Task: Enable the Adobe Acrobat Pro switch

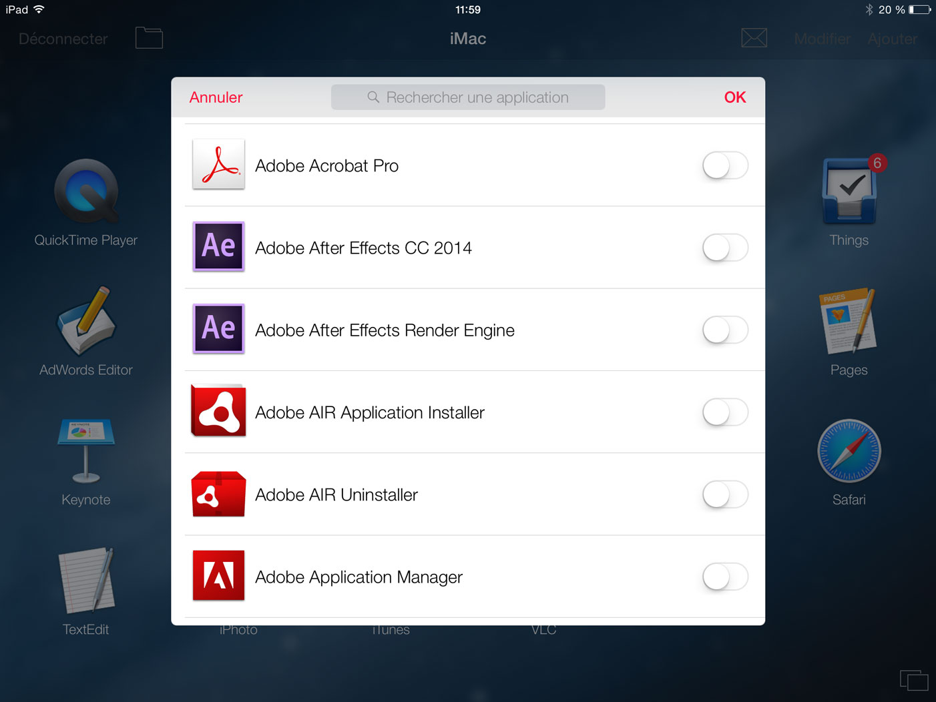Action: (x=725, y=165)
